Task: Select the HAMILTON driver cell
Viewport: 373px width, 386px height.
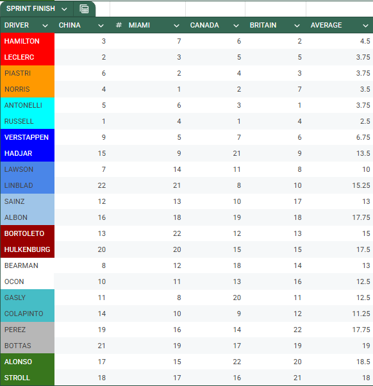Action: [28, 41]
